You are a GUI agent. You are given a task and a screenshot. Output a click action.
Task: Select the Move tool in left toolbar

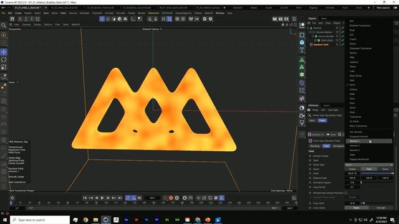tap(4, 52)
